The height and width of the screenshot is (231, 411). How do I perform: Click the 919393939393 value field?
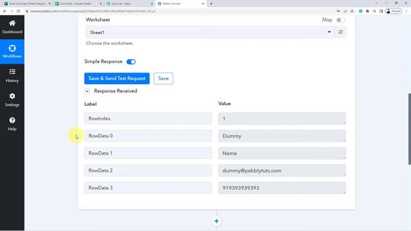click(282, 188)
